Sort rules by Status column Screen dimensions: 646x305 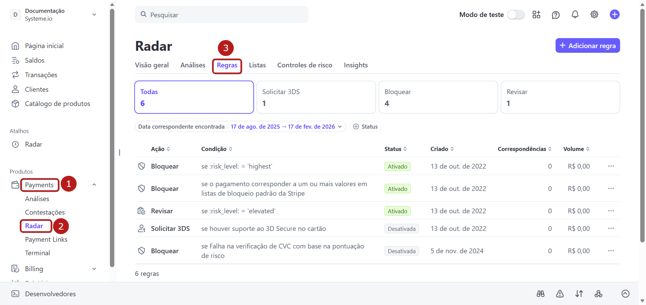395,149
